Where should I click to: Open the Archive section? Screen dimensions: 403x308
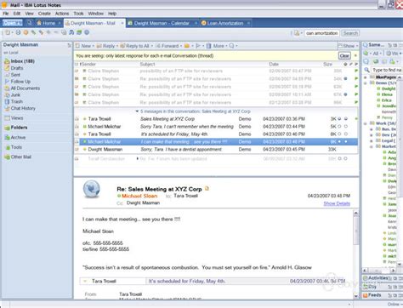[x=18, y=138]
